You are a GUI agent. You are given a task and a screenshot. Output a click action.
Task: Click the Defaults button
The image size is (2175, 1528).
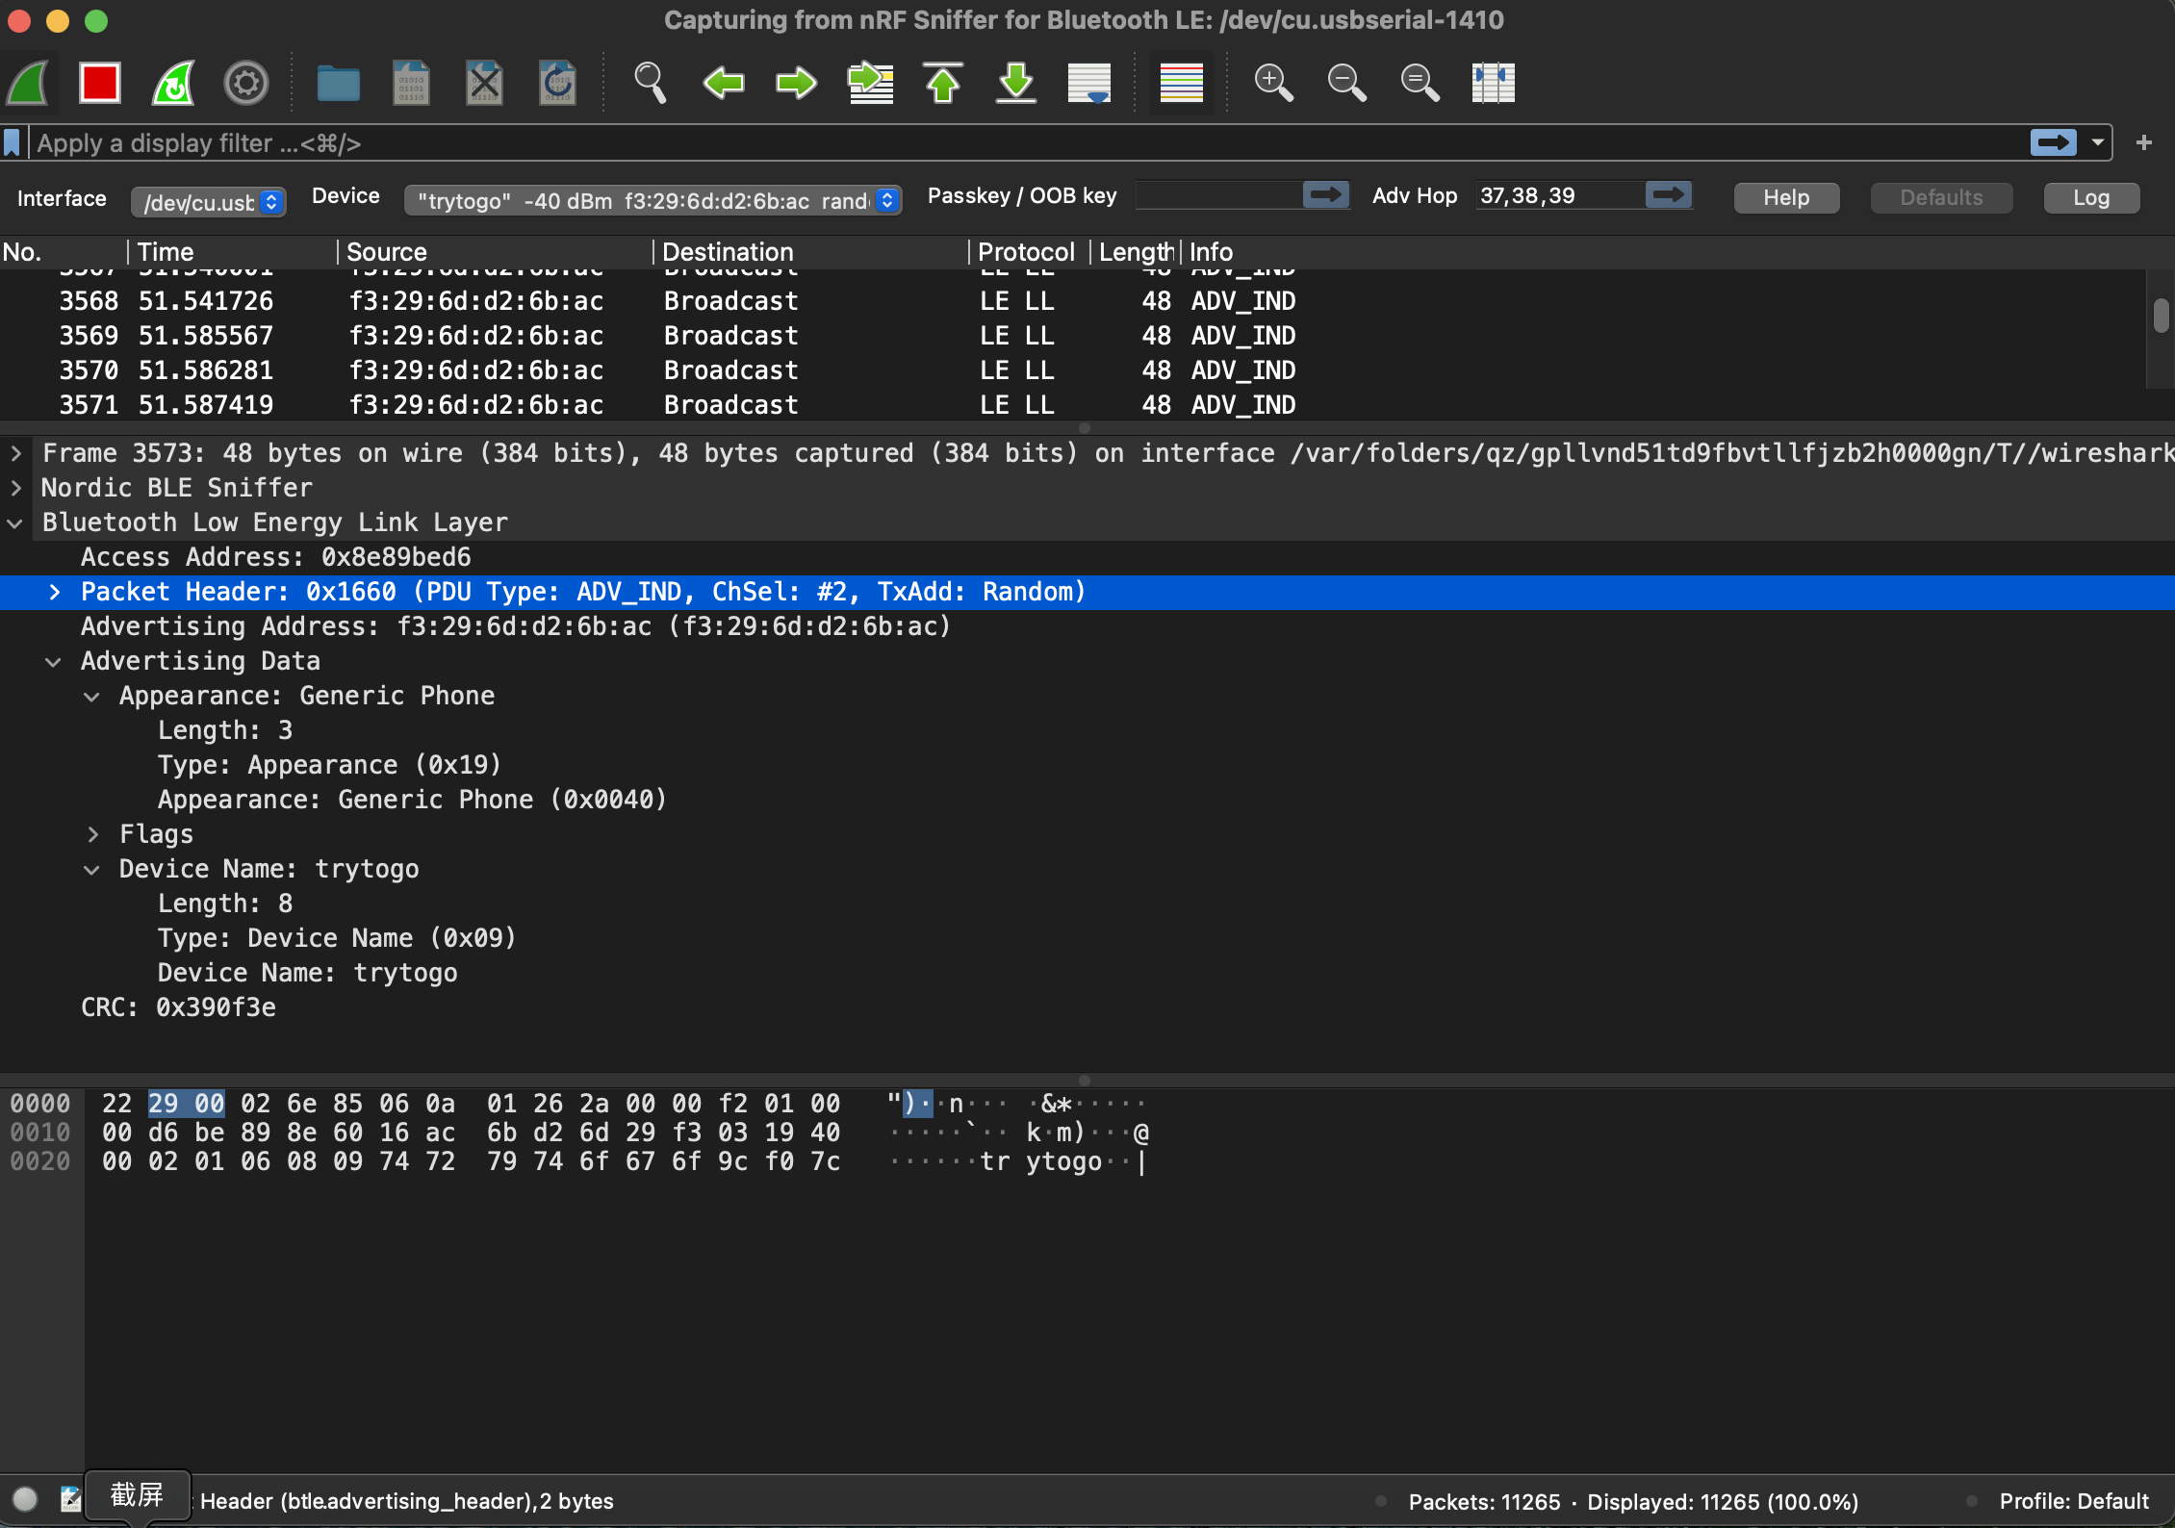pos(1941,198)
